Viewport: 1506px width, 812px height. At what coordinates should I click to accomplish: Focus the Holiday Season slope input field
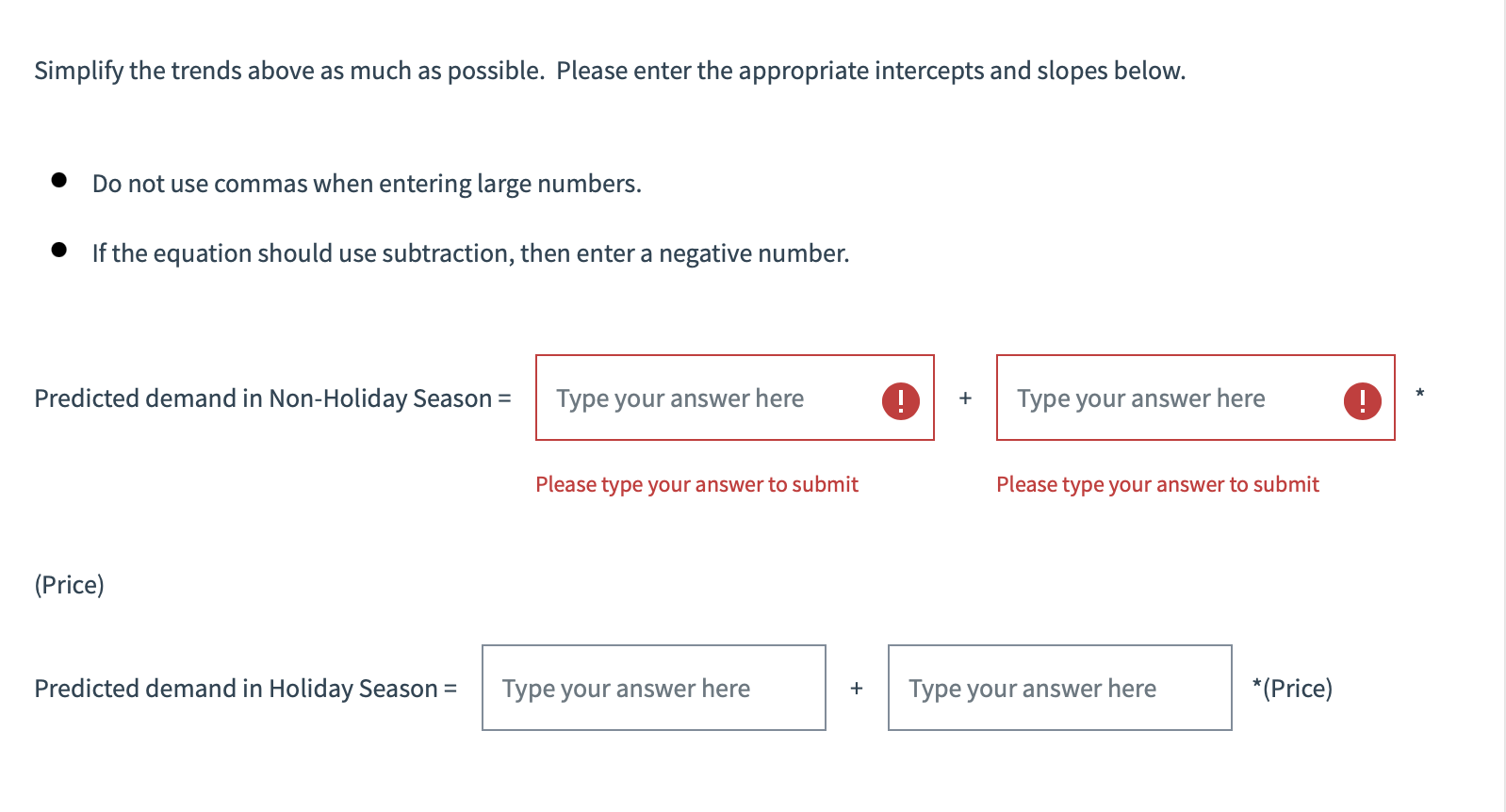tap(1059, 689)
